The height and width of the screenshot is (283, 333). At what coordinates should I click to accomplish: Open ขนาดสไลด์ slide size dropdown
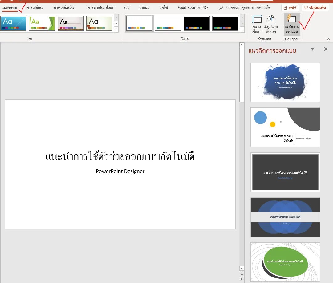pyautogui.click(x=257, y=24)
